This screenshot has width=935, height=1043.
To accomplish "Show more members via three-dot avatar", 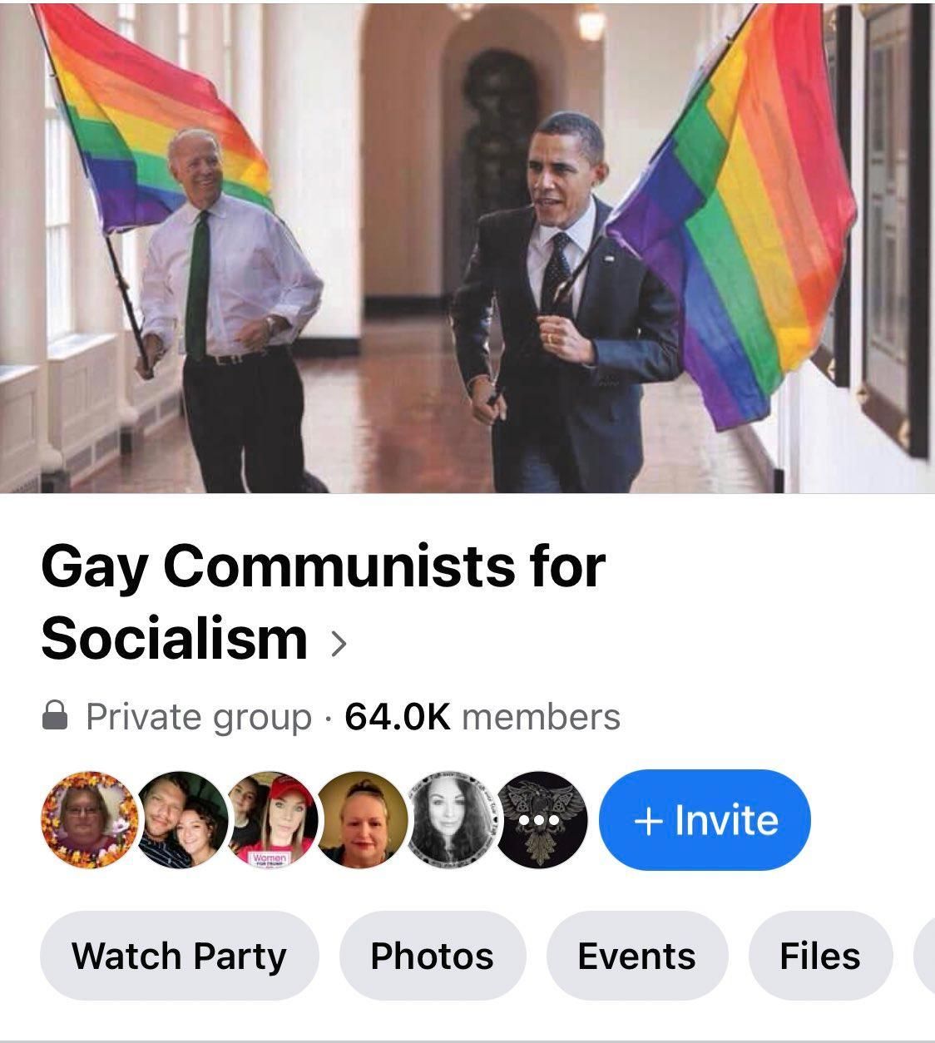I will click(541, 820).
